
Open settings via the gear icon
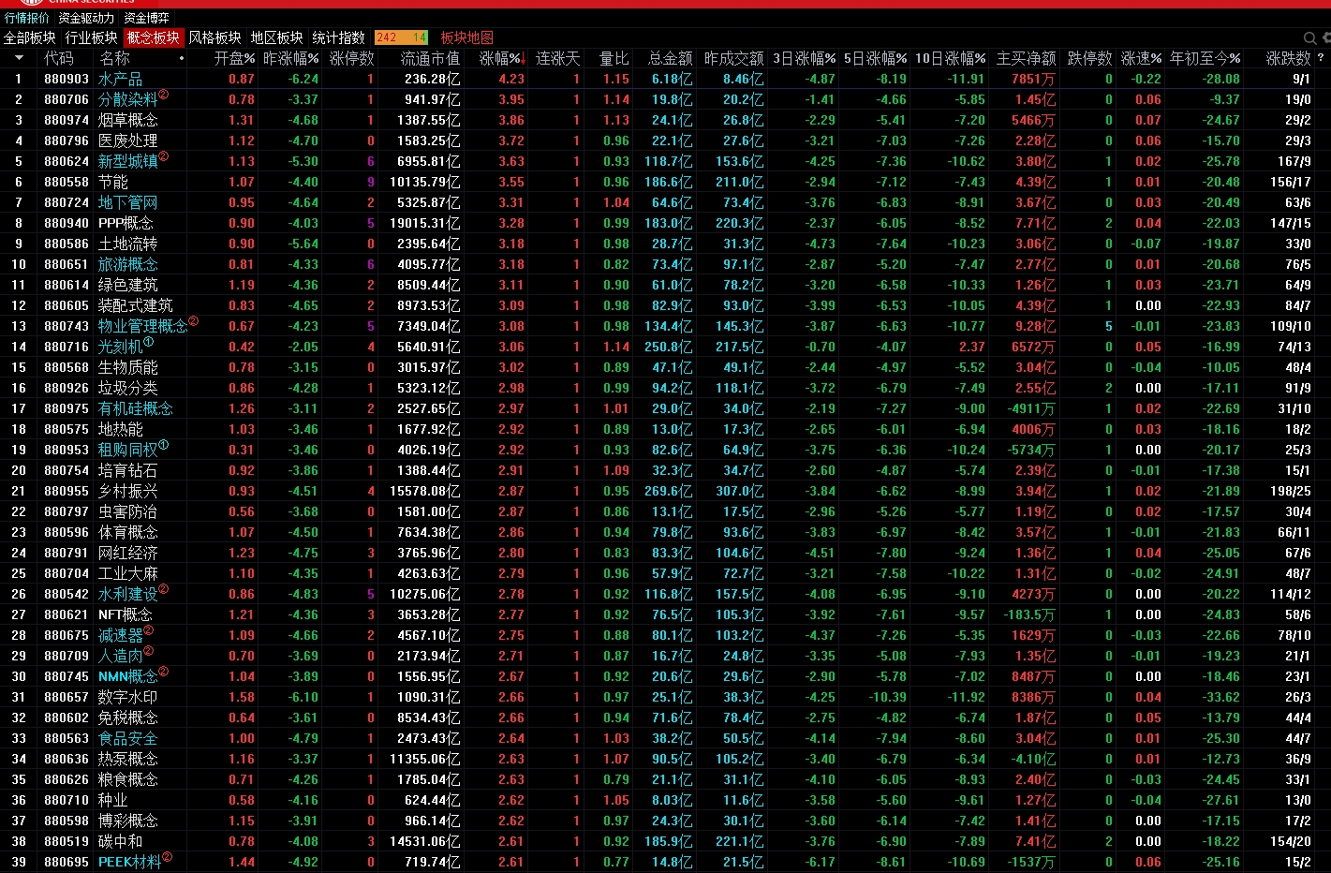point(1326,38)
